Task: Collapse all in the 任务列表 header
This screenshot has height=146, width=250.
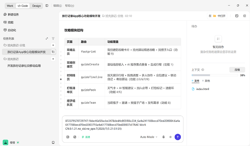Action: tap(47, 39)
